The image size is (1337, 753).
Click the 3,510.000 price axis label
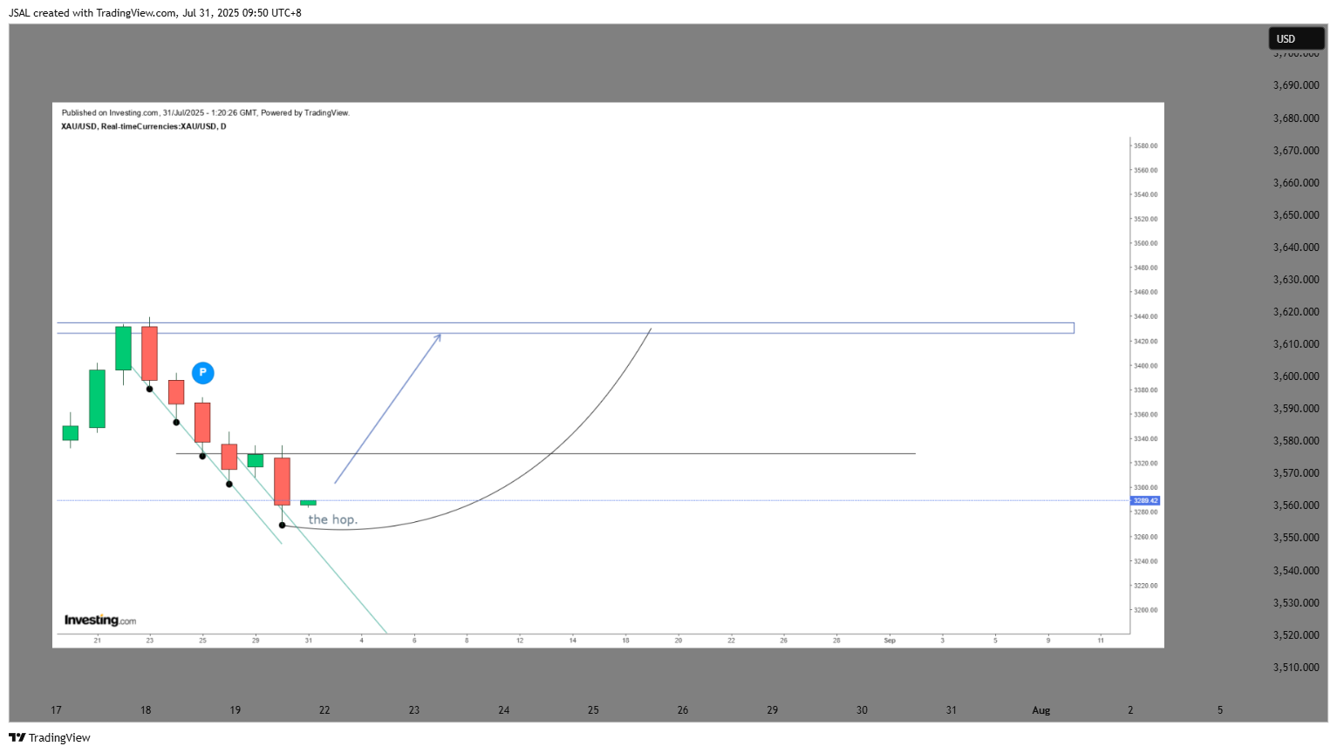point(1296,667)
